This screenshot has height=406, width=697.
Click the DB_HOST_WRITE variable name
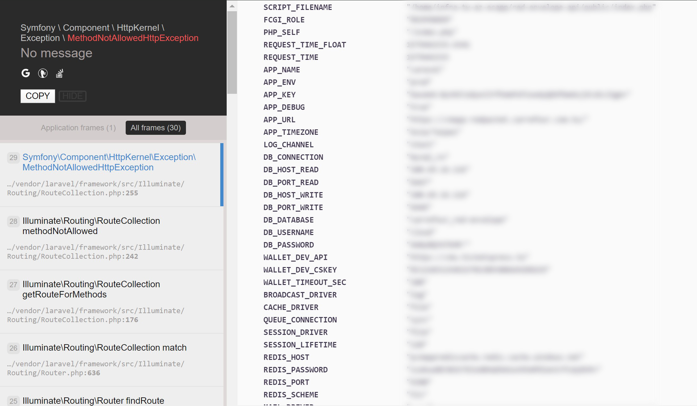point(293,195)
